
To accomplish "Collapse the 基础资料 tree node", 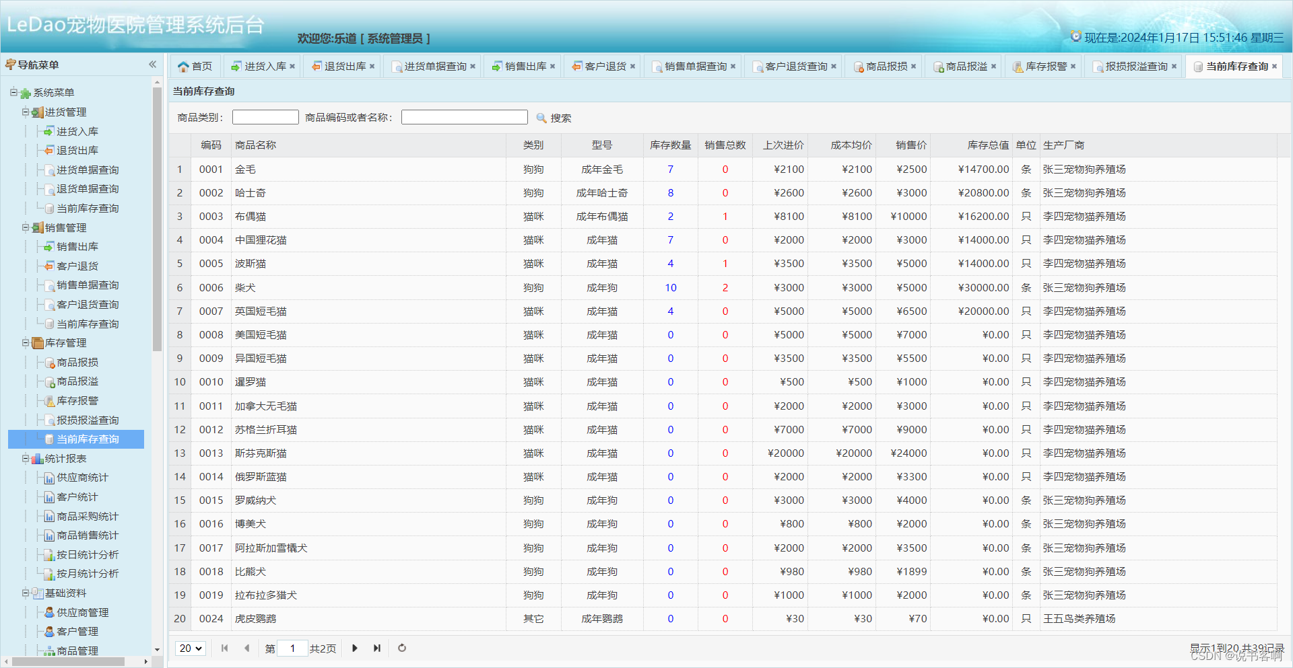I will point(26,593).
